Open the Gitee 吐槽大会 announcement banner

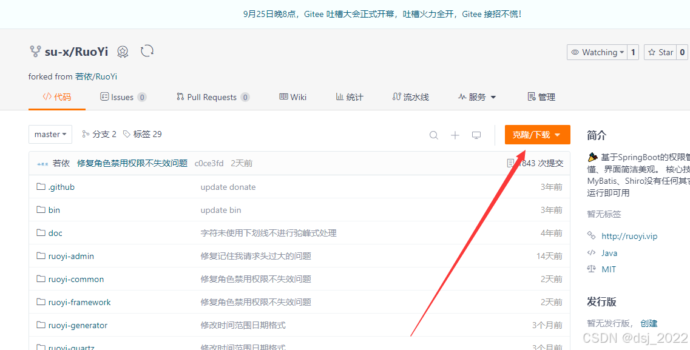pos(382,14)
